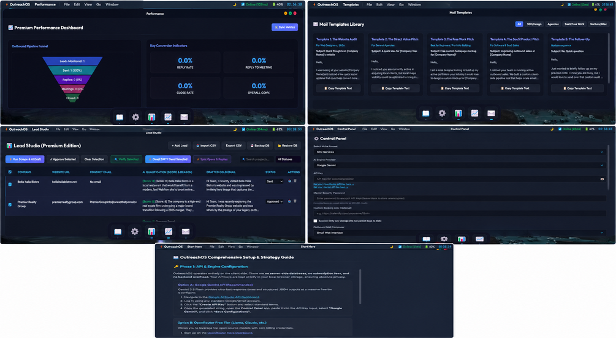Uncheck Bella Italia Bistro row checkbox
Viewport: 616px width, 338px height.
pyautogui.click(x=10, y=184)
